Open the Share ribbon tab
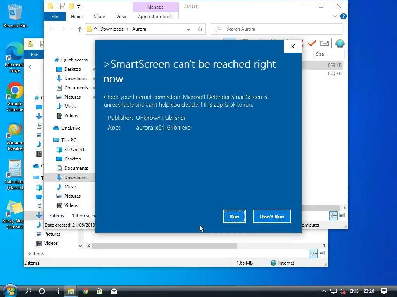 click(99, 17)
